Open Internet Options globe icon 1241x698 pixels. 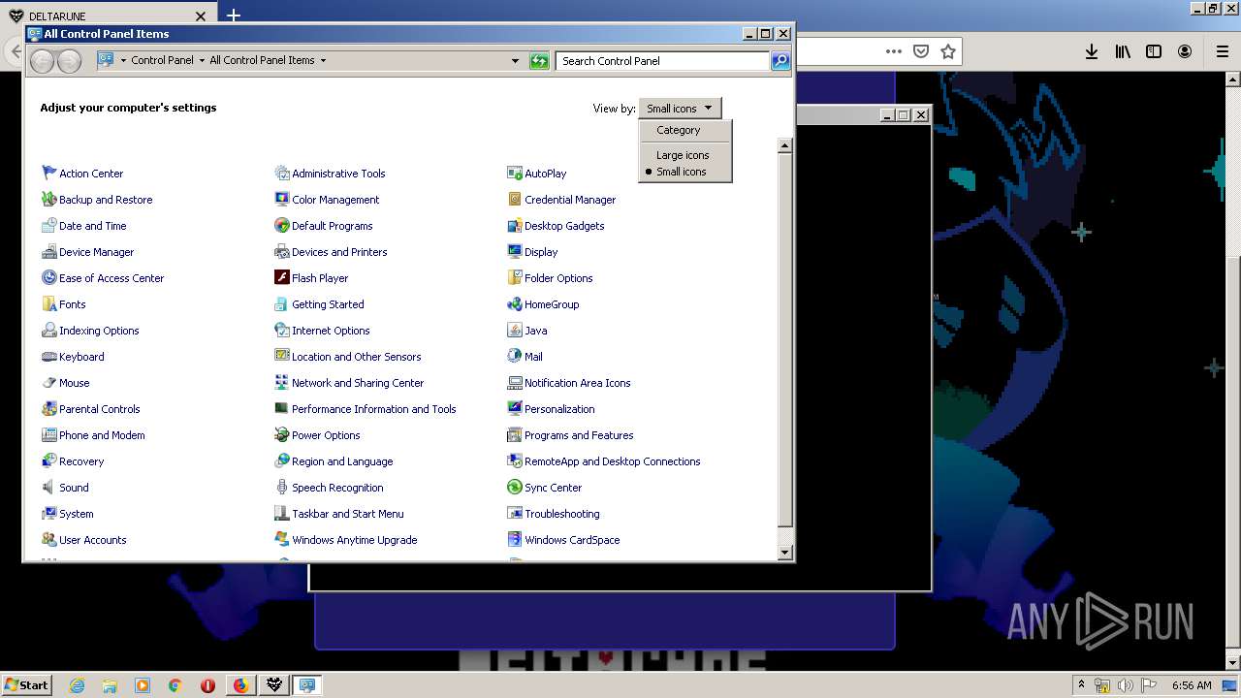click(x=282, y=330)
